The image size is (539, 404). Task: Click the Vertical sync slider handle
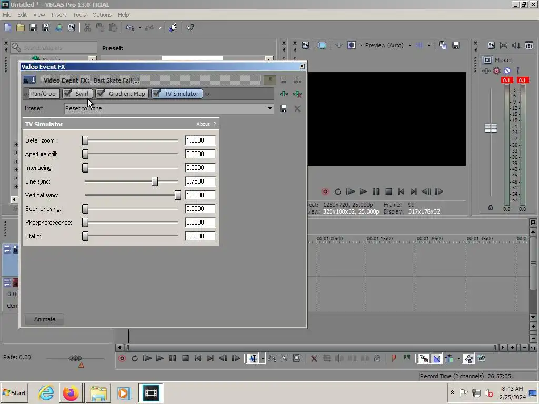click(x=178, y=195)
